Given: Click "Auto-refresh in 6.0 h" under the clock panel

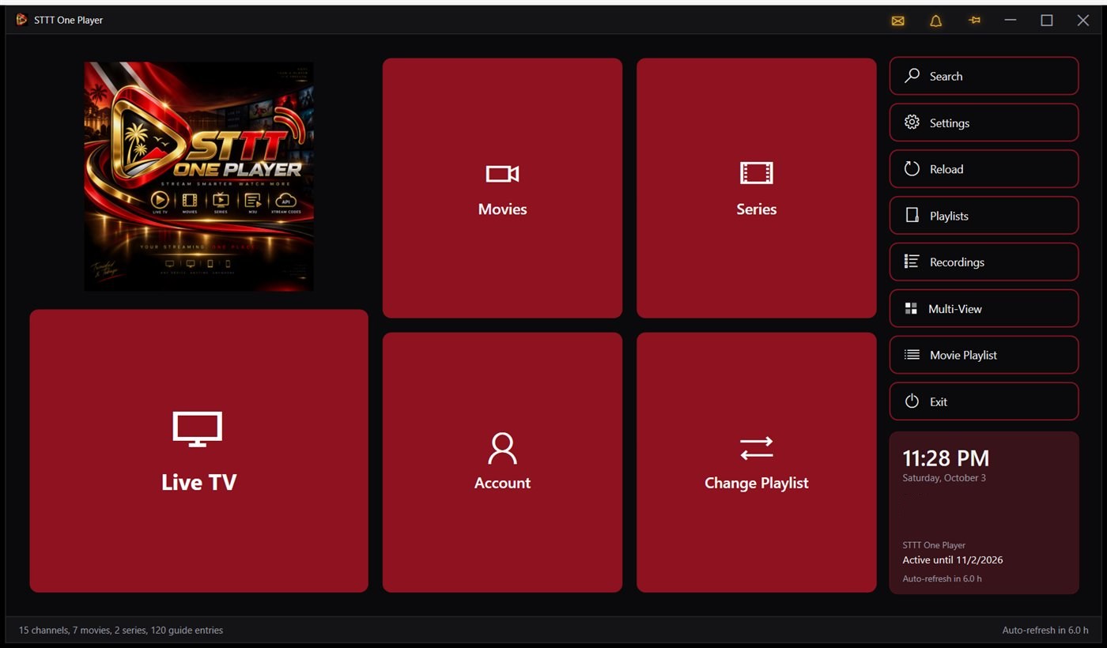Looking at the screenshot, I should click(x=942, y=579).
